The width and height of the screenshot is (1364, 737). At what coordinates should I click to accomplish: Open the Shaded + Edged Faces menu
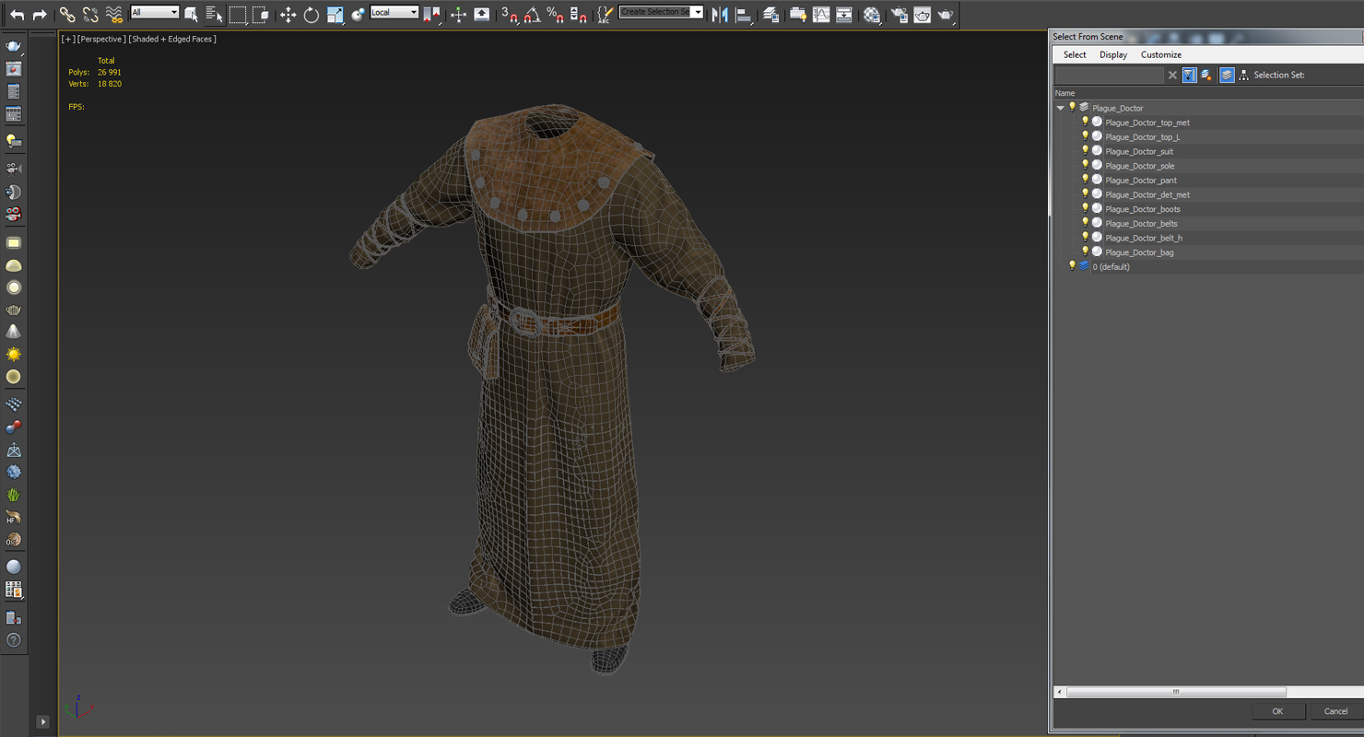point(172,39)
